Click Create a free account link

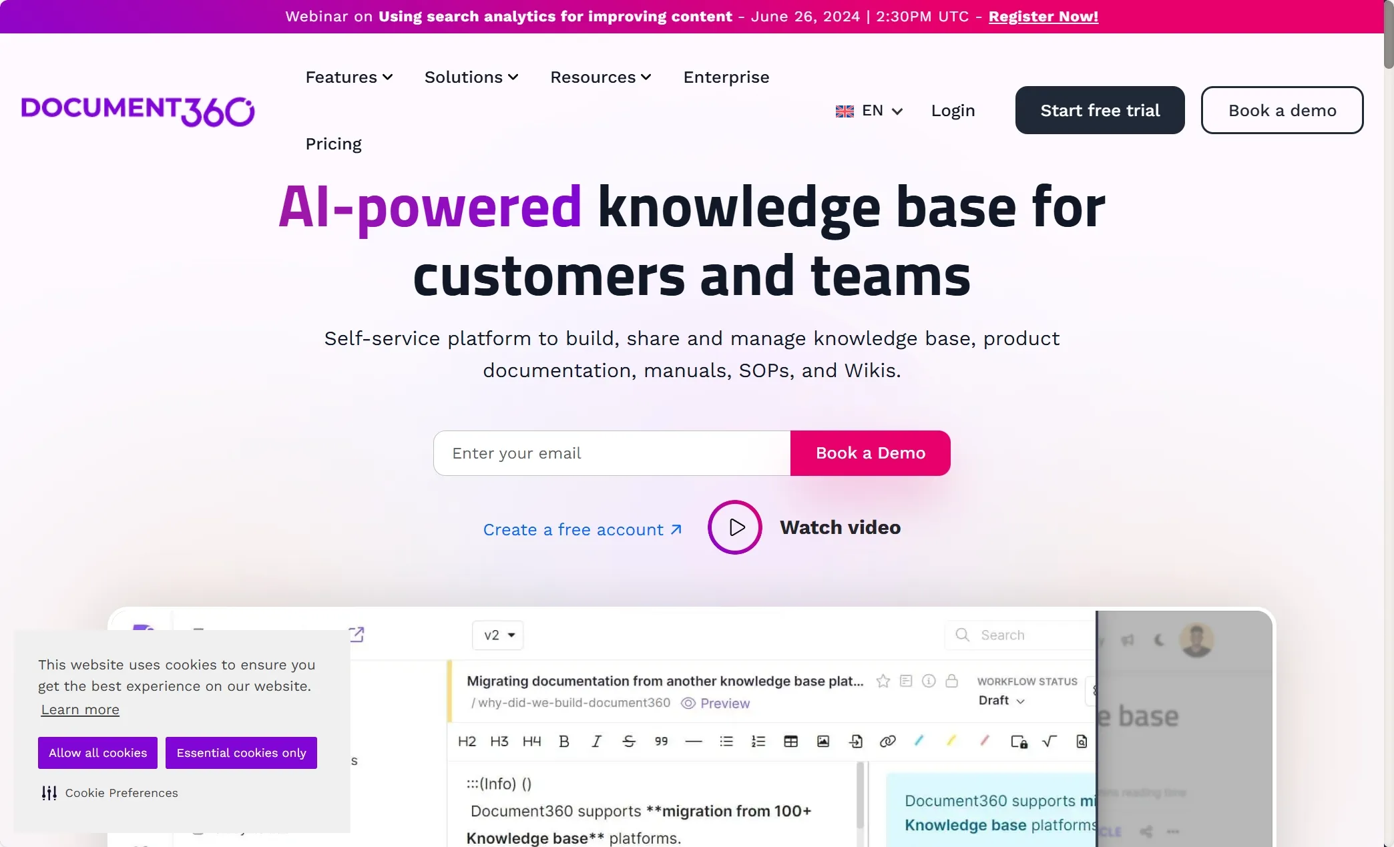point(581,529)
